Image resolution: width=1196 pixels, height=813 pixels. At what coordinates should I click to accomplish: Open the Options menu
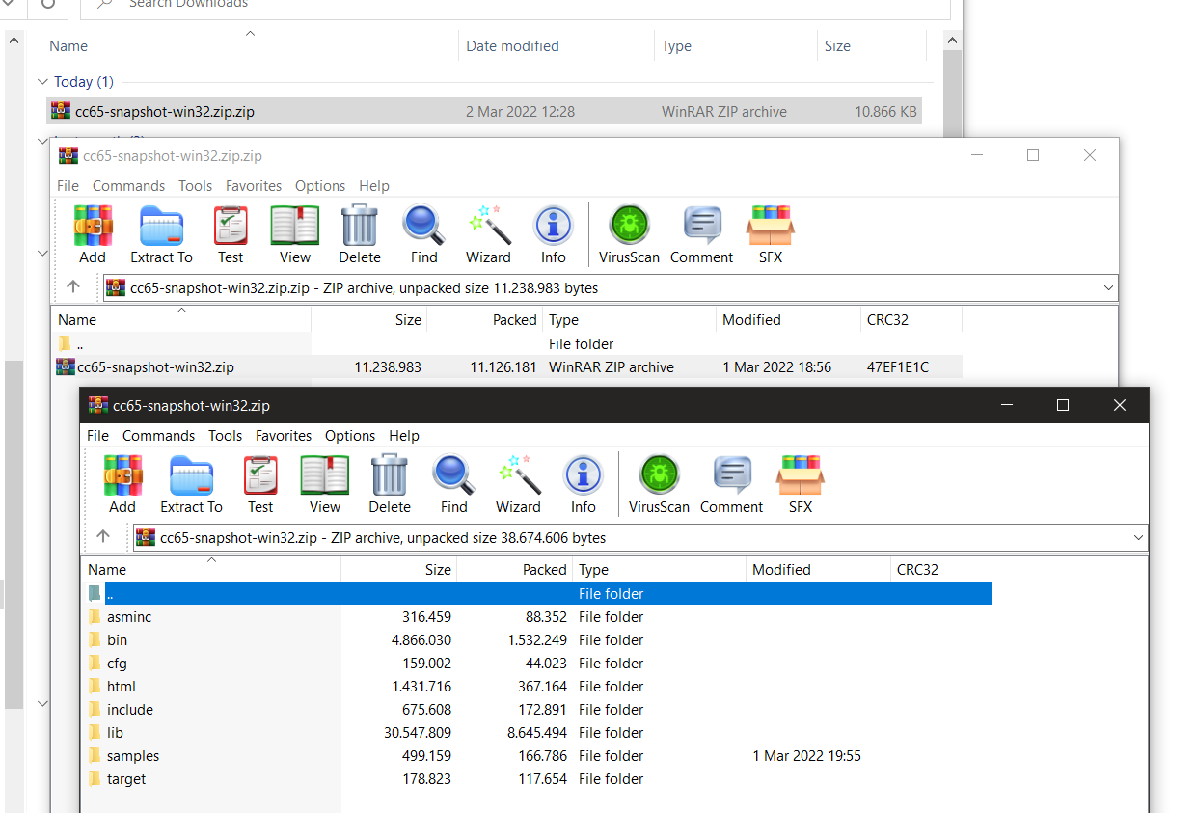click(349, 435)
